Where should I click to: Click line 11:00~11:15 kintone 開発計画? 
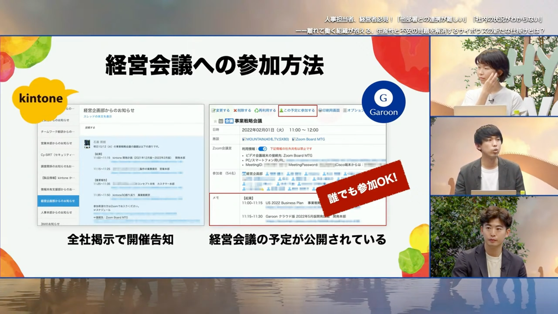[x=139, y=157]
